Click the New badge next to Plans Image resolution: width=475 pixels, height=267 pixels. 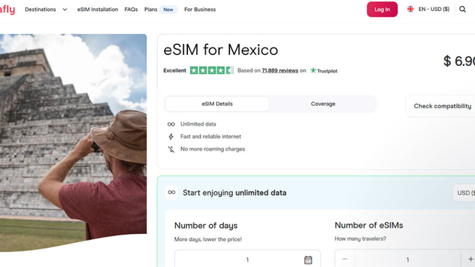(168, 9)
